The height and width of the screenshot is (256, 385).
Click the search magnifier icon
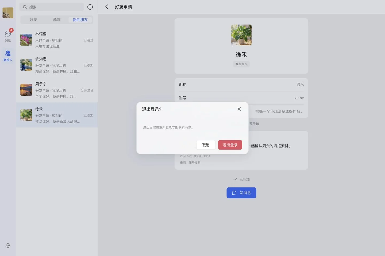[x=25, y=7]
